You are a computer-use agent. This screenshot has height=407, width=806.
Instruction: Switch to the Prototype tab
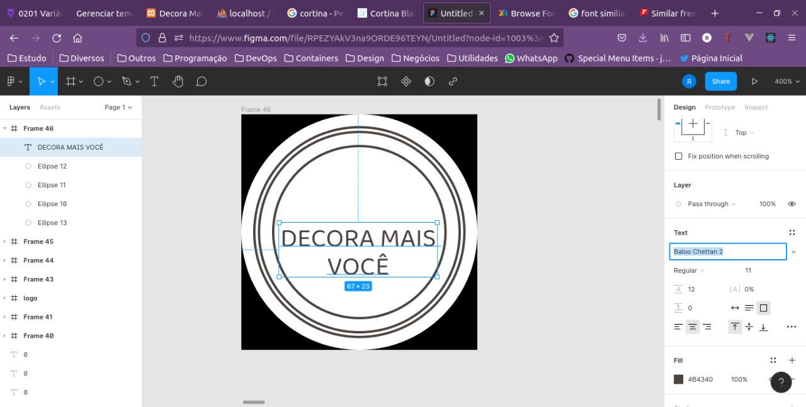point(720,107)
